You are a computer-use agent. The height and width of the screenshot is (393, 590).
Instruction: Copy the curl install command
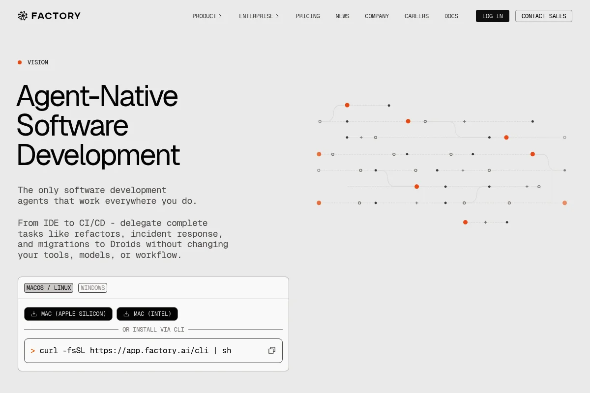point(271,350)
